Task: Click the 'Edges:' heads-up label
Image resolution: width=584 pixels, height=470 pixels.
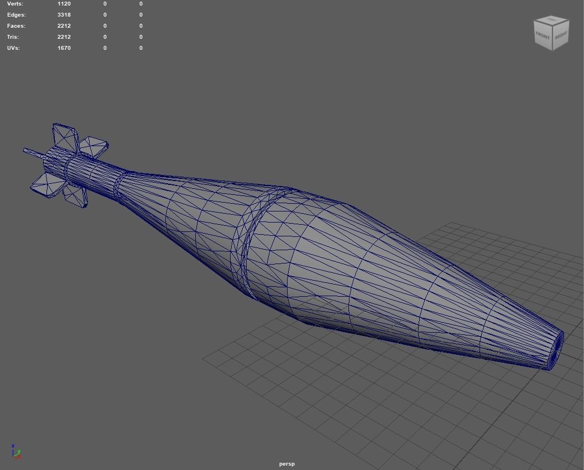Action: [x=17, y=15]
